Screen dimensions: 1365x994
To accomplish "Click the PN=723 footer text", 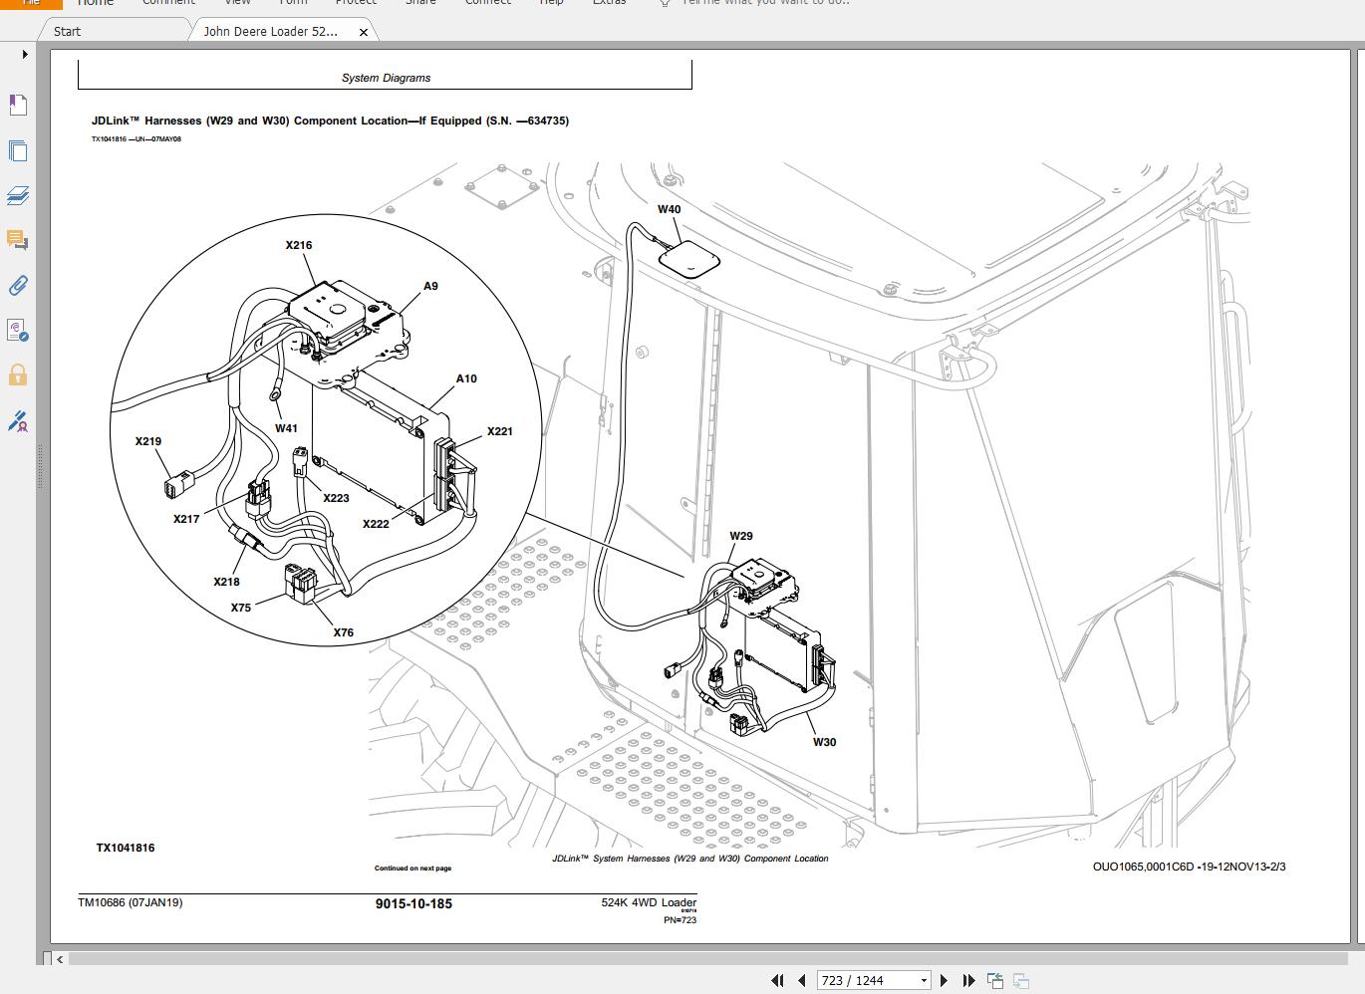I will (681, 920).
